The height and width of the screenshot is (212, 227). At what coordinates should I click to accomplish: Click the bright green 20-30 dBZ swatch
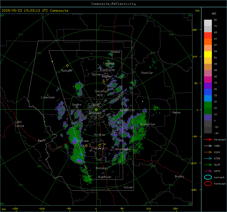coord(208,105)
